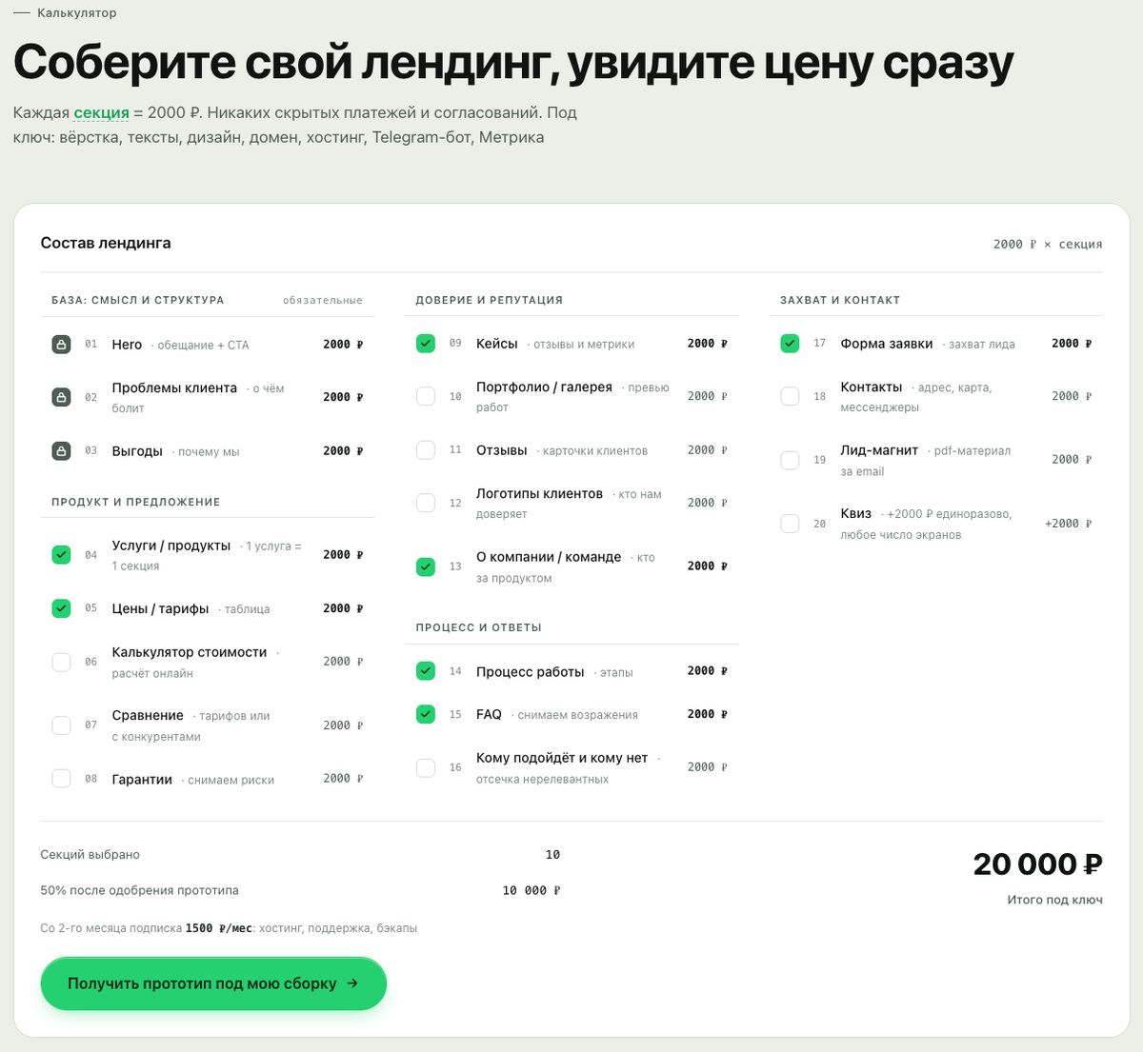This screenshot has height=1052, width=1143.
Task: Tick the Логотипы клиентов checkbox
Action: pyautogui.click(x=426, y=503)
